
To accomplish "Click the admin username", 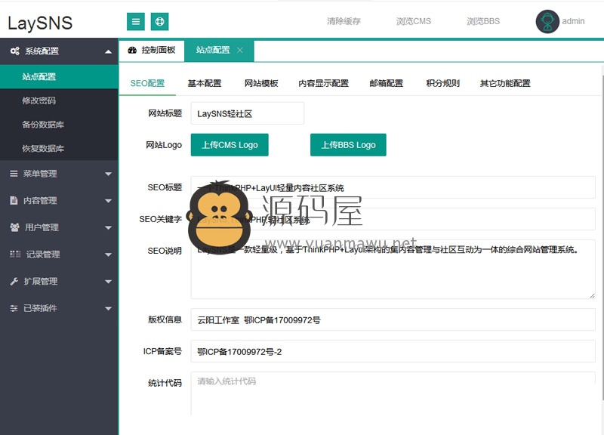I will (573, 21).
